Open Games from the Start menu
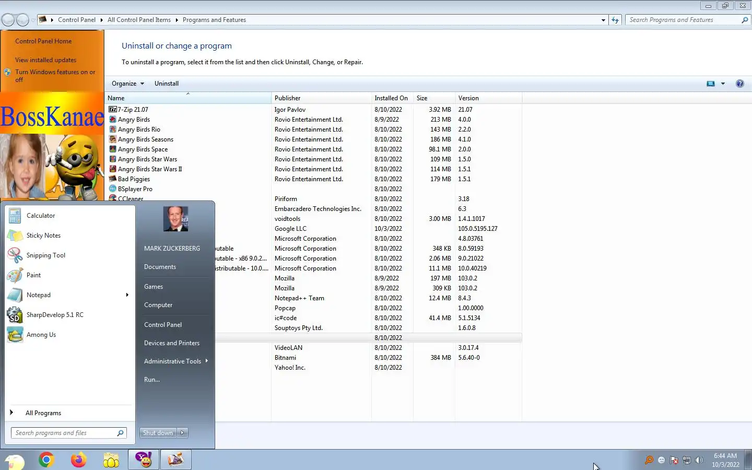The height and width of the screenshot is (470, 752). 154,287
